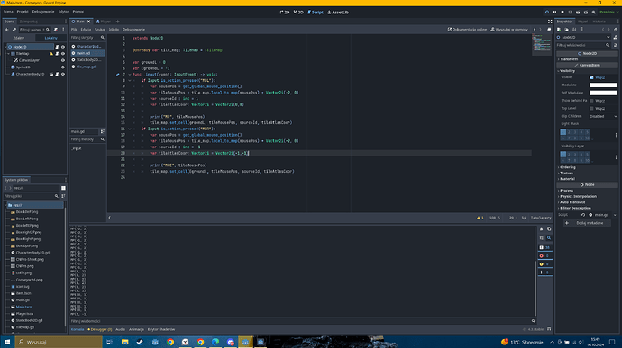The width and height of the screenshot is (622, 348).
Task: Uncheck the Visible property checkbox
Action: tap(591, 77)
